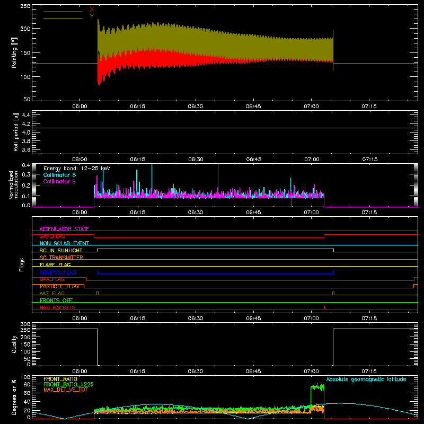Click the GAP_FLAG label
Viewport: 424px width, 424px height.
point(52,236)
